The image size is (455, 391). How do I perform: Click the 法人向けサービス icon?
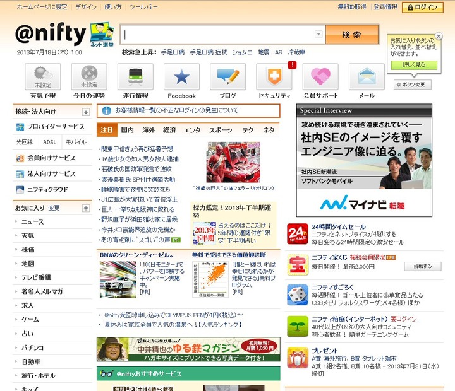(20, 174)
